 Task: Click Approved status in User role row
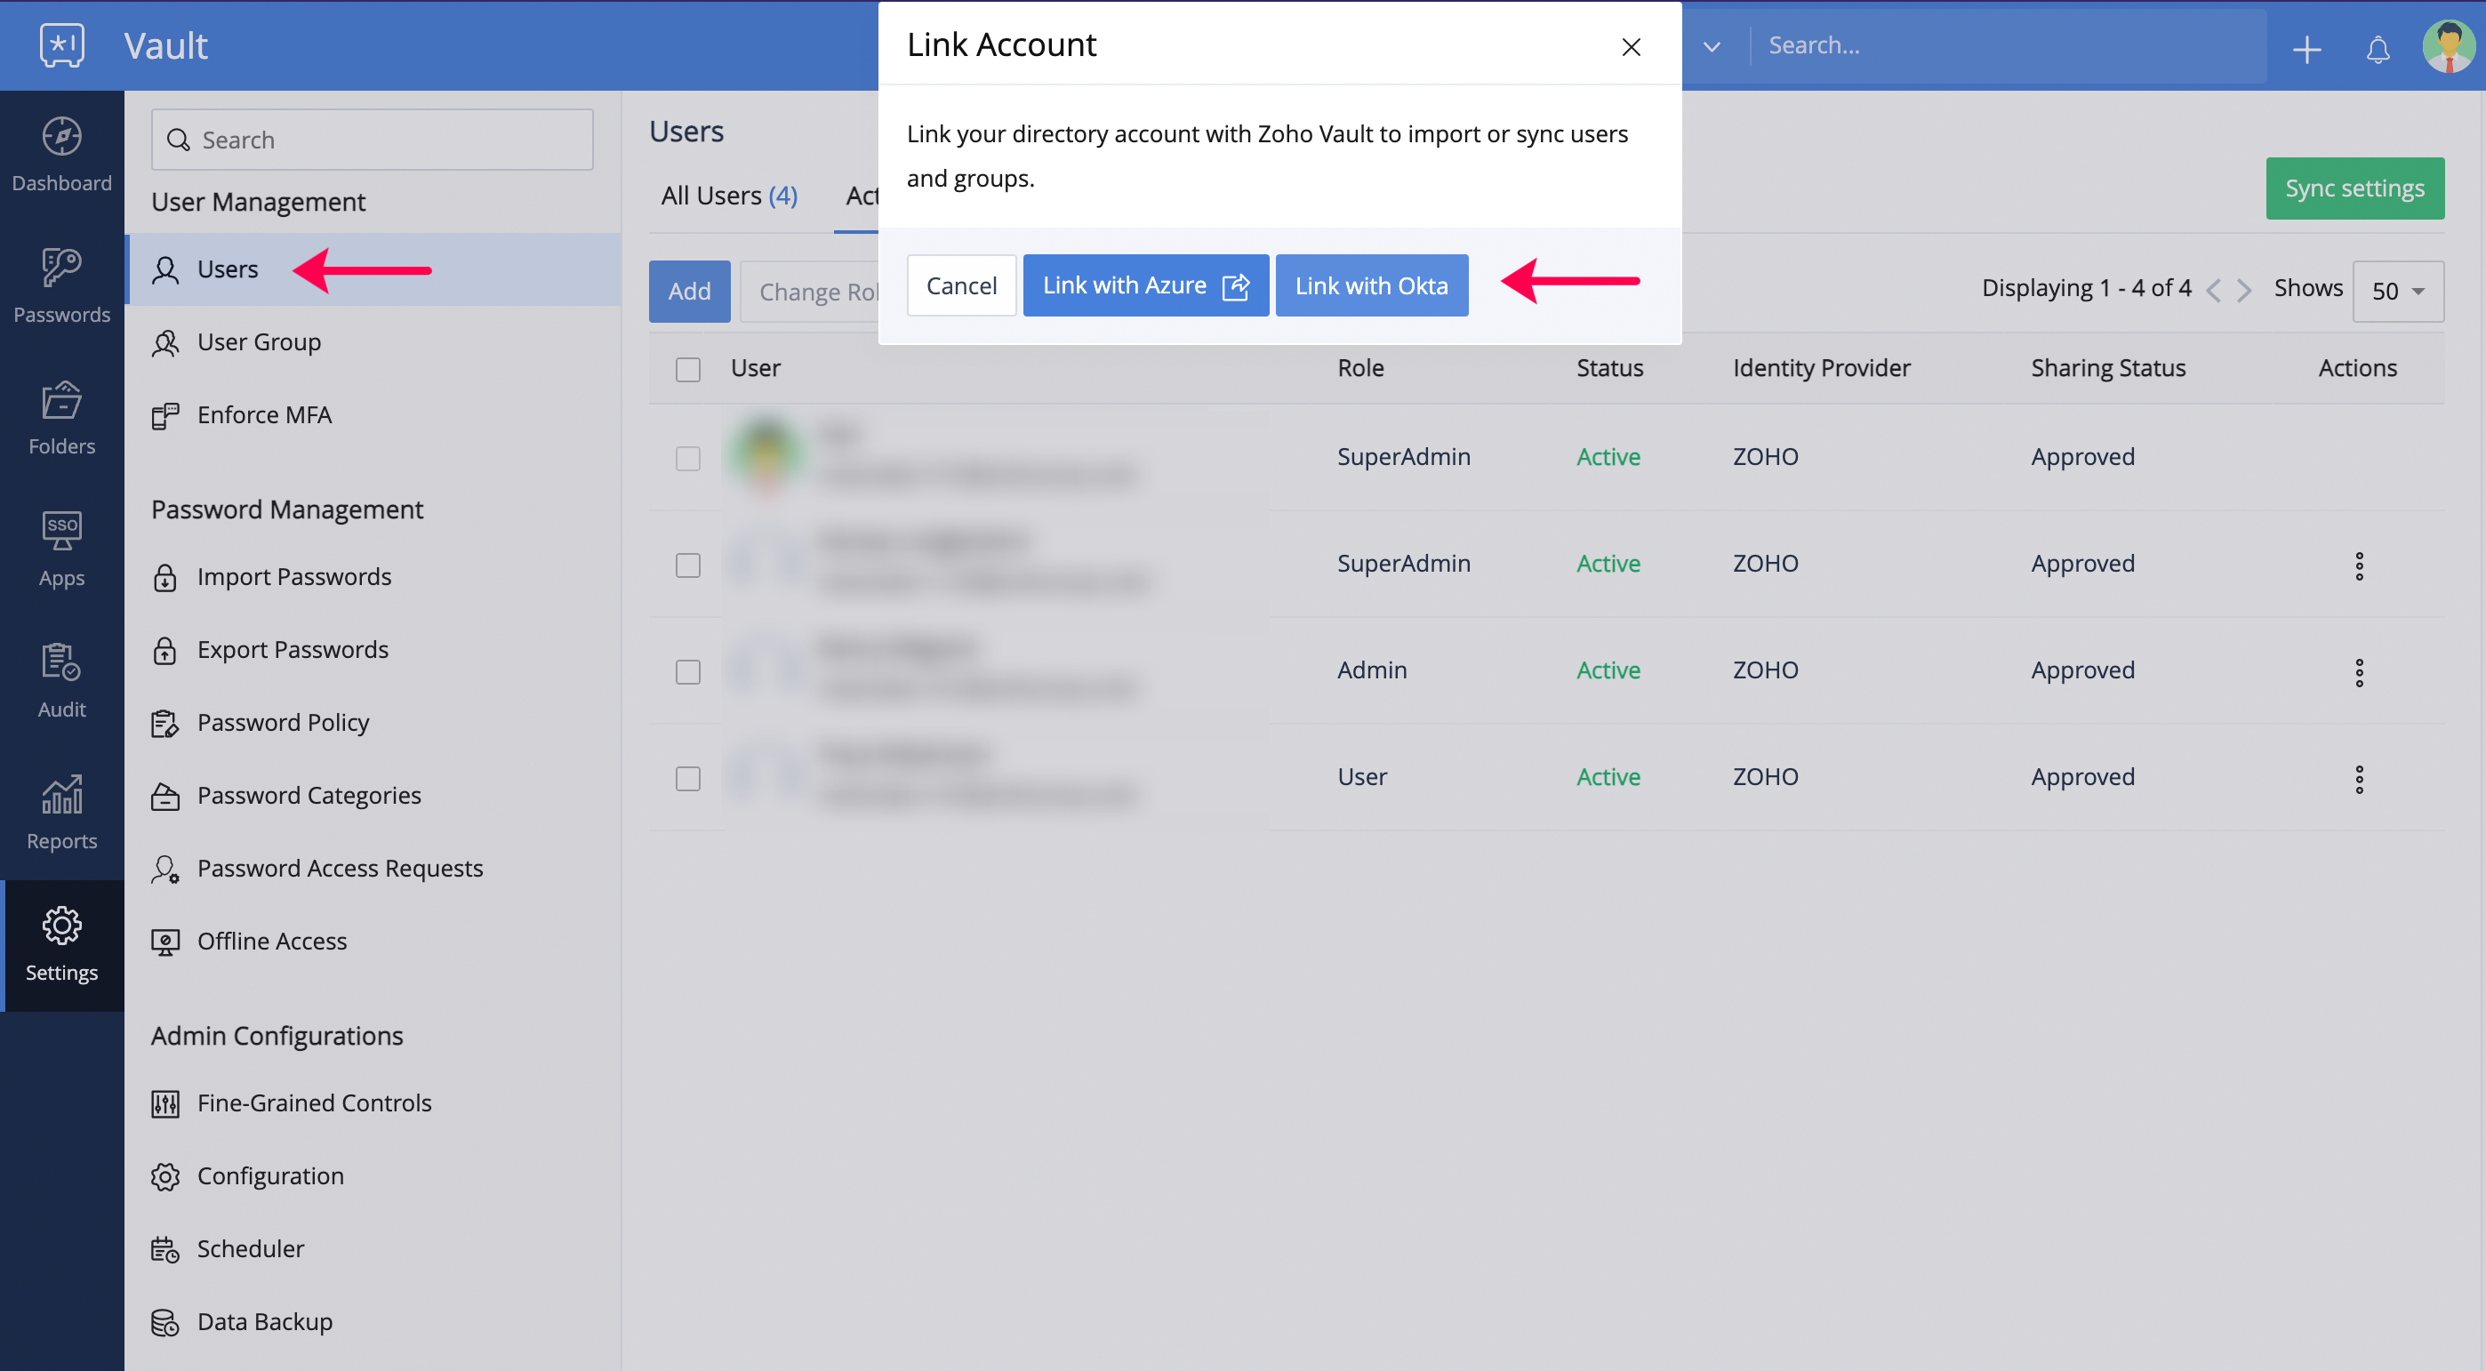click(x=2082, y=777)
